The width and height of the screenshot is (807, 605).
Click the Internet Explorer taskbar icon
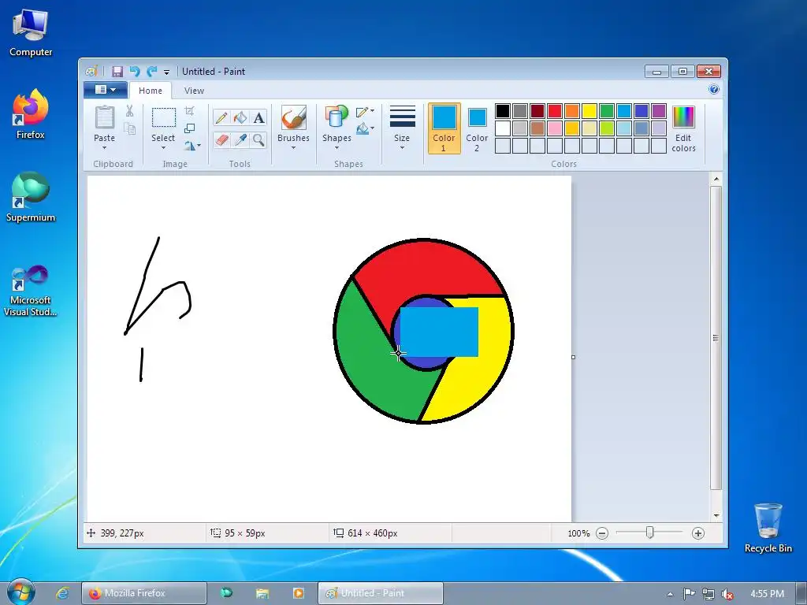(x=62, y=593)
